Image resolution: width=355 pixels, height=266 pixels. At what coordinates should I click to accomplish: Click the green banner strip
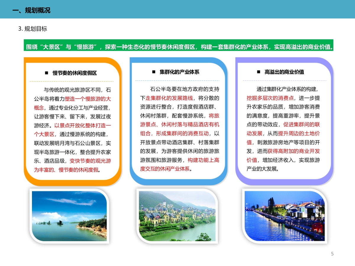click(177, 46)
